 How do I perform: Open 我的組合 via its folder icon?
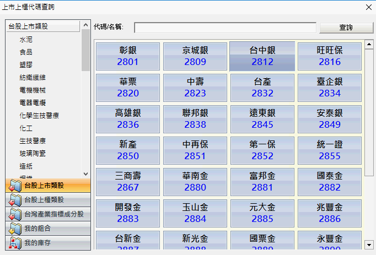coord(14,228)
